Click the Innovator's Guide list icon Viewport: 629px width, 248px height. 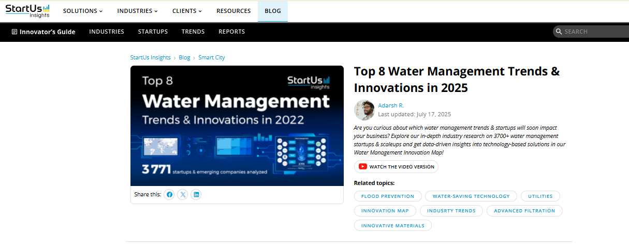click(14, 32)
